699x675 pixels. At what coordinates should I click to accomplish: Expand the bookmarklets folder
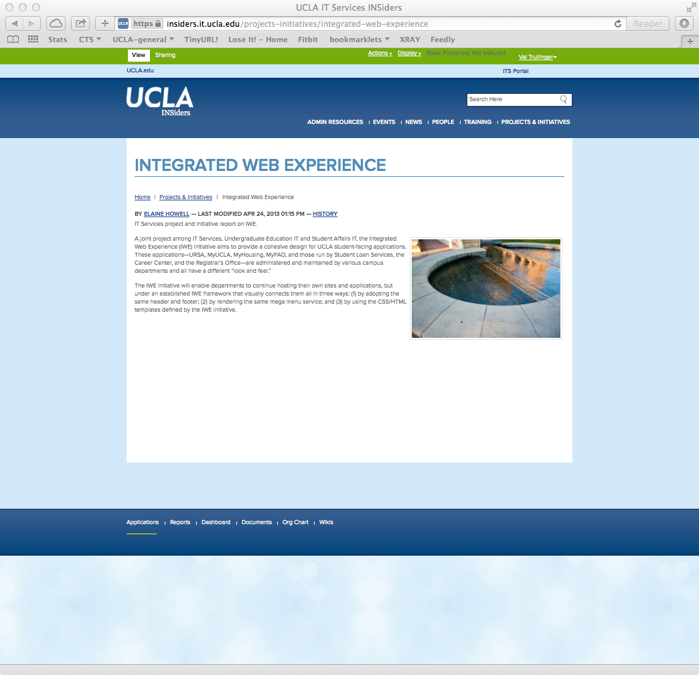pos(360,40)
